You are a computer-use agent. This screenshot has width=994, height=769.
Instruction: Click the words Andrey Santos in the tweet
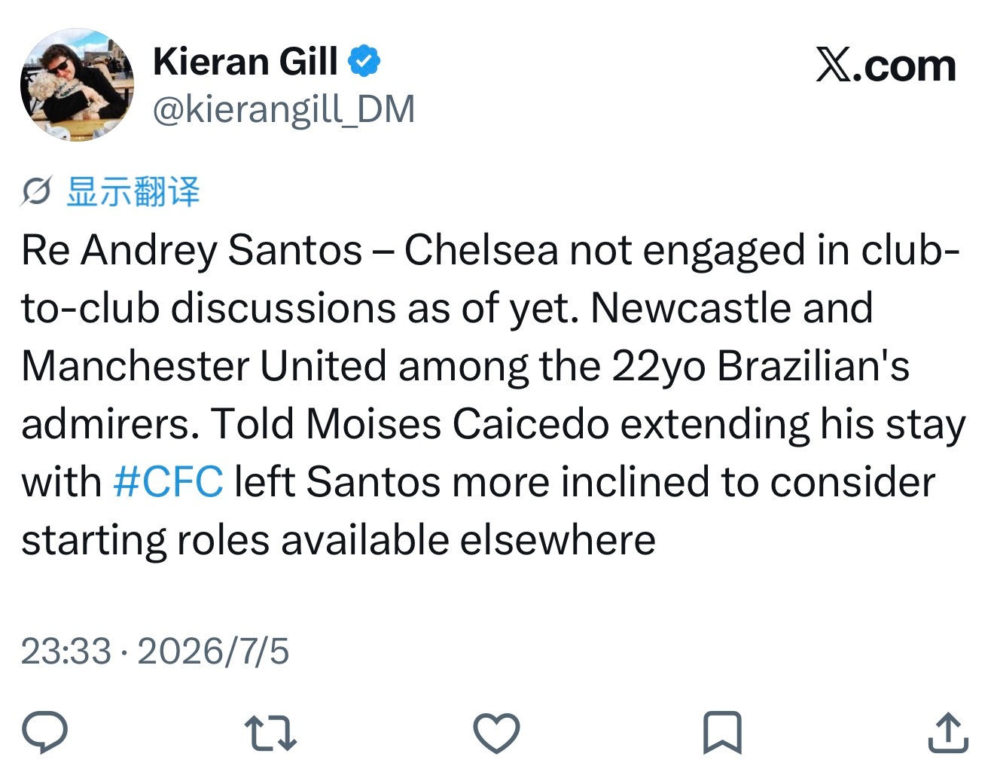pos(221,251)
